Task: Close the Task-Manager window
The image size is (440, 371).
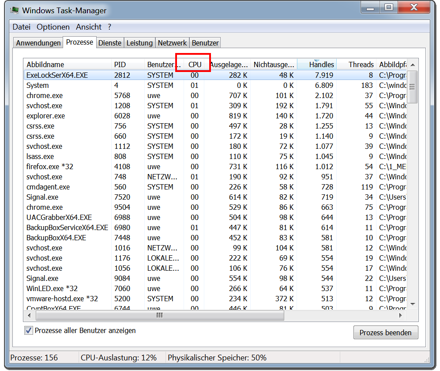Action: click(414, 8)
